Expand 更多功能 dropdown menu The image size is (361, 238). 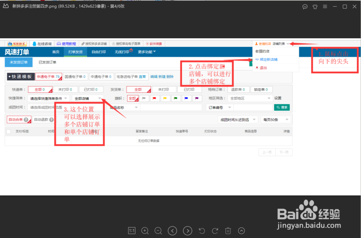147,52
